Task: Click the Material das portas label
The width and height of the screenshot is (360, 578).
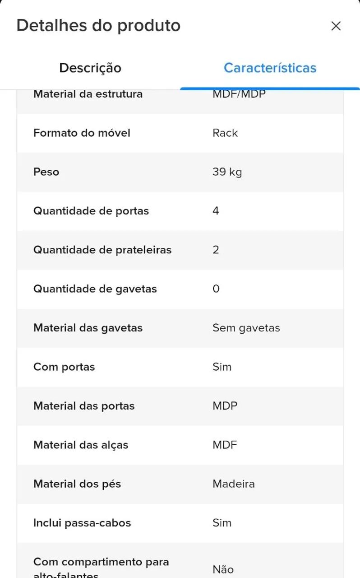Action: tap(84, 406)
